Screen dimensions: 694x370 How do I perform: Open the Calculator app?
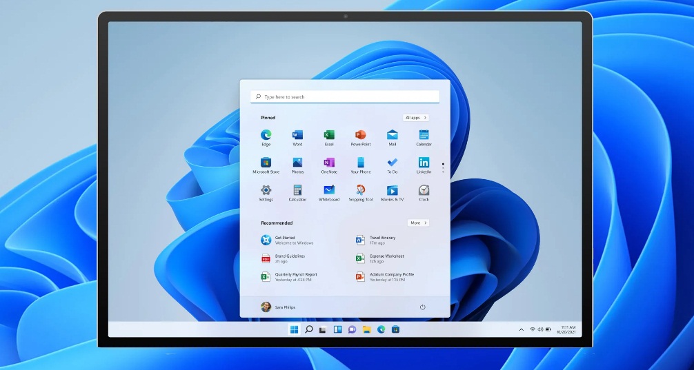coord(297,190)
